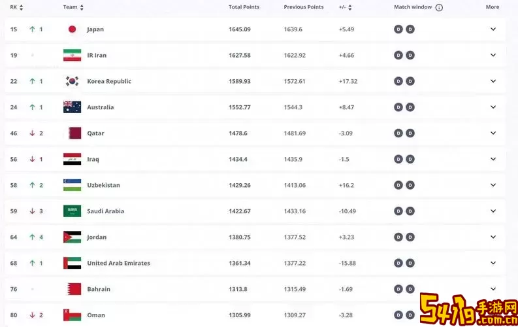Screen dimensions: 518x327
Task: Click the Korea Republic flag icon
Action: 72,81
